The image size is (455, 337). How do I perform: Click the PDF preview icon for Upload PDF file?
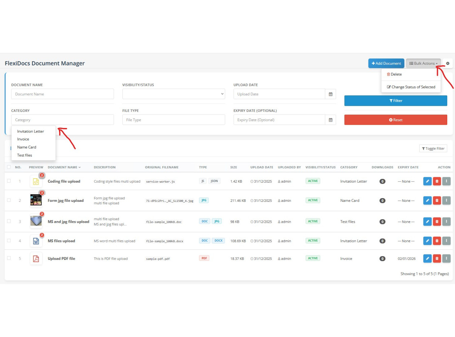(x=36, y=259)
